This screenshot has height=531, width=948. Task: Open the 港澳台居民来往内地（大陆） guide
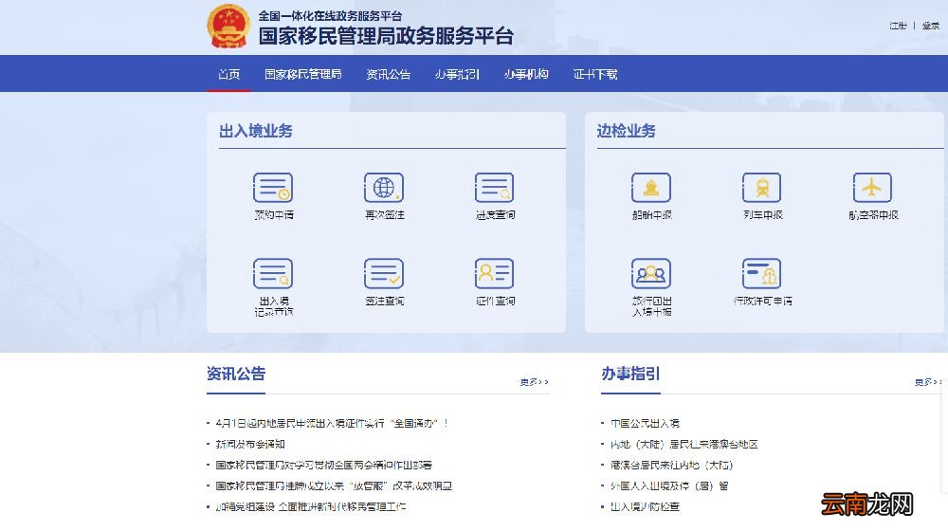[672, 465]
